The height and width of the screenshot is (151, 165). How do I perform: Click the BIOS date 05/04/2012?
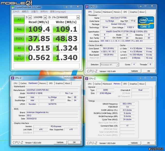52,119
